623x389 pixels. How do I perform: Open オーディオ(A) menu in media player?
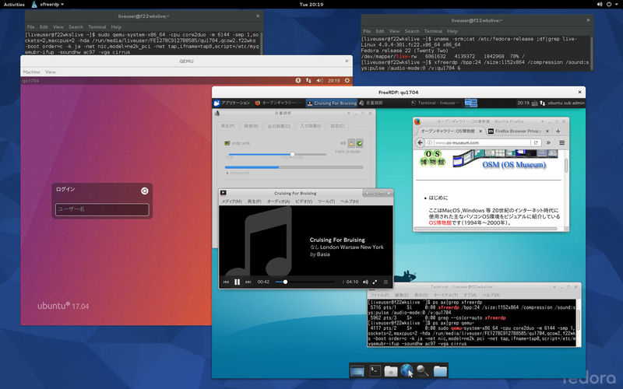tap(278, 202)
